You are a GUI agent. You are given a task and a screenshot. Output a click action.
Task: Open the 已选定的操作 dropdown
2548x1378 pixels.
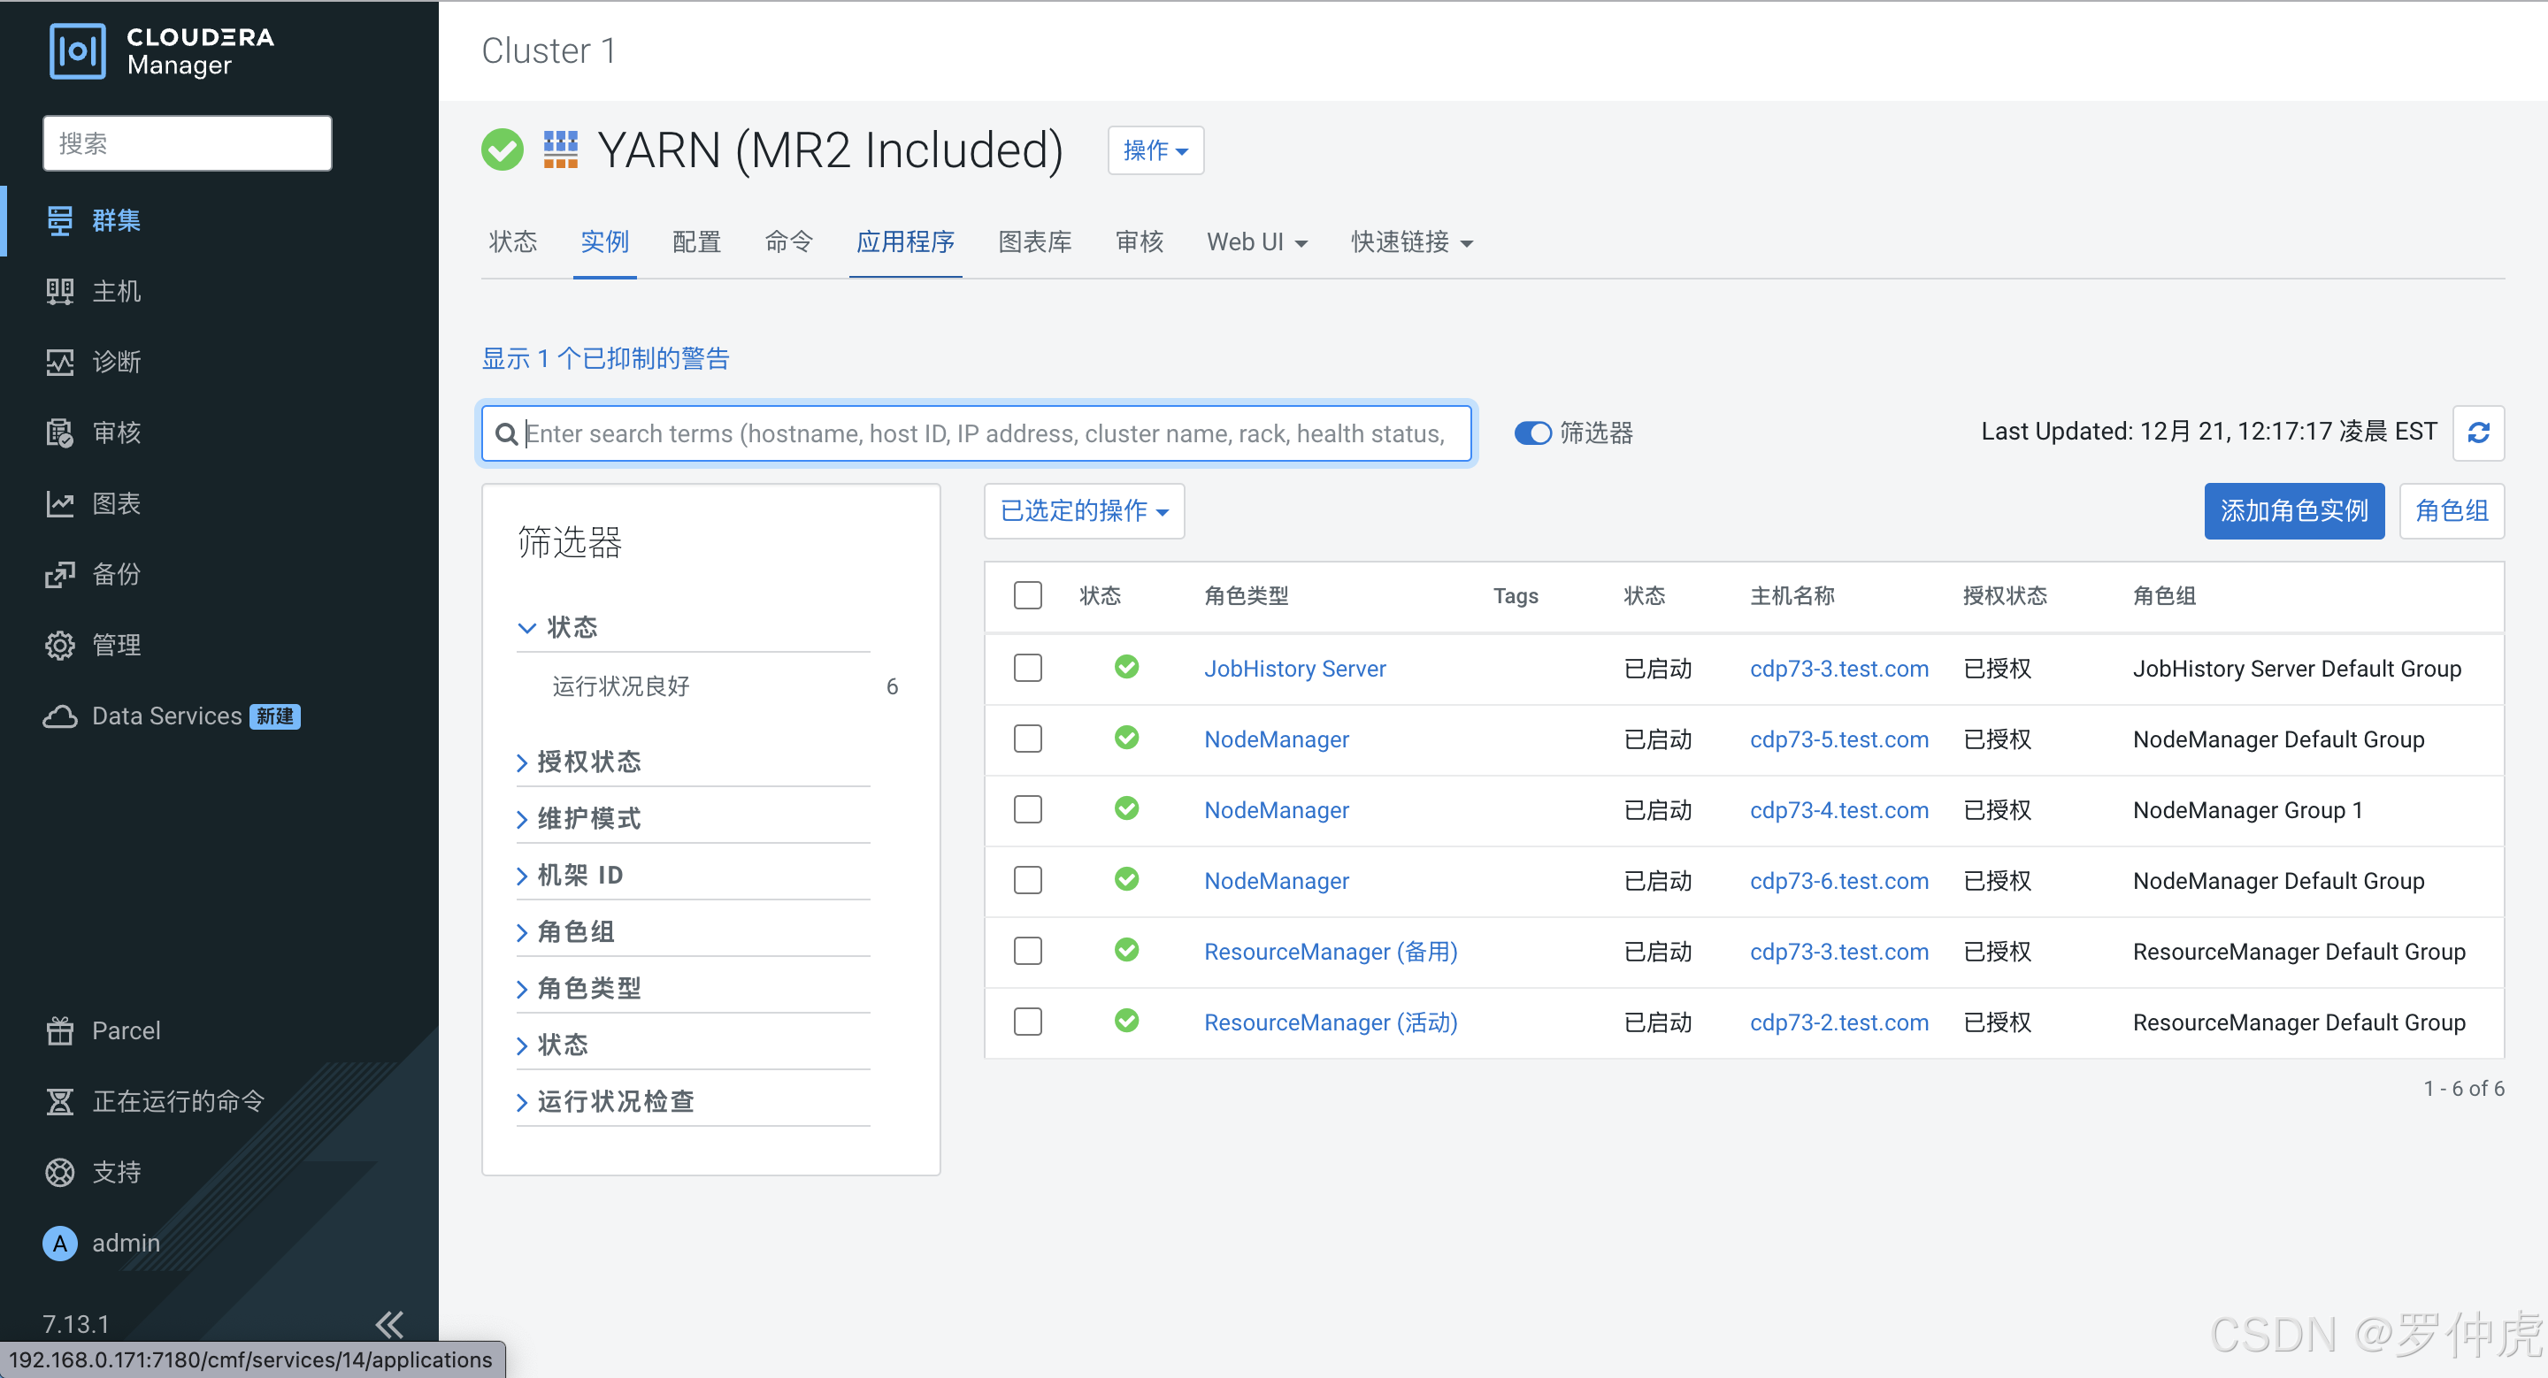[1084, 510]
